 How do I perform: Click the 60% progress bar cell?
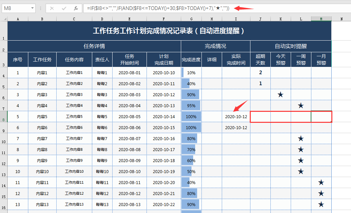pyautogui.click(x=191, y=160)
